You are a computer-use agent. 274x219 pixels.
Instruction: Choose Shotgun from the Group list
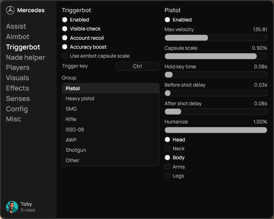click(x=76, y=150)
